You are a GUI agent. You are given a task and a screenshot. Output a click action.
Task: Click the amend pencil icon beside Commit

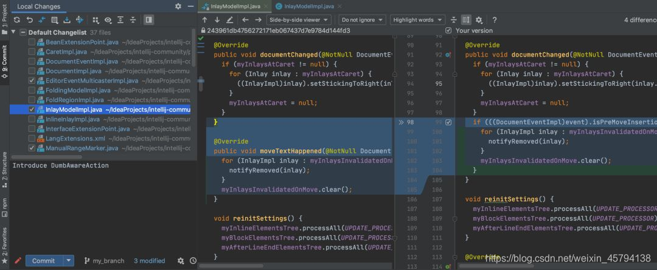click(18, 260)
